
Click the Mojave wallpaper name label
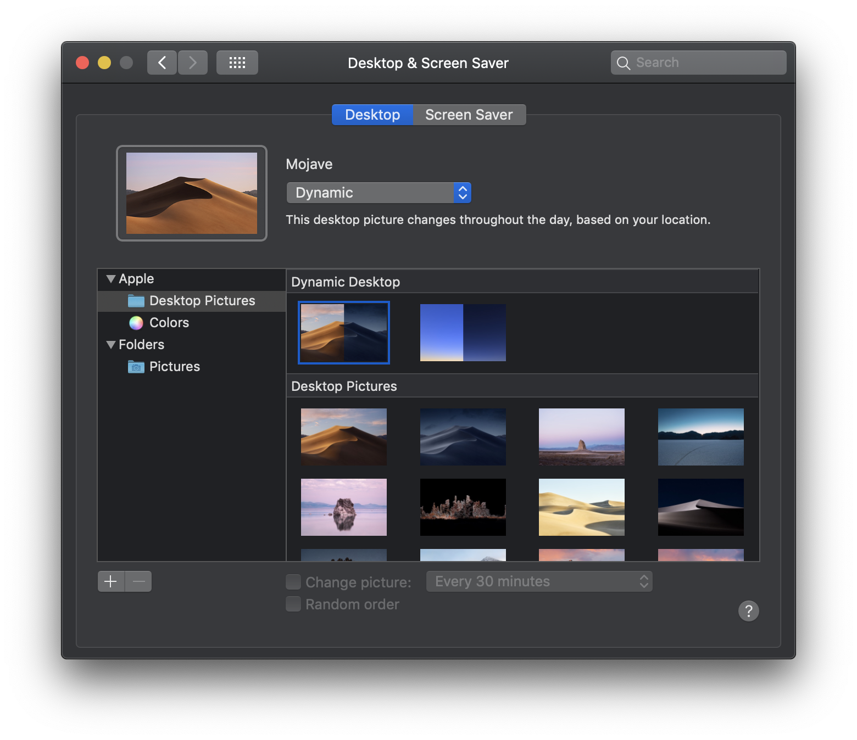(x=309, y=164)
